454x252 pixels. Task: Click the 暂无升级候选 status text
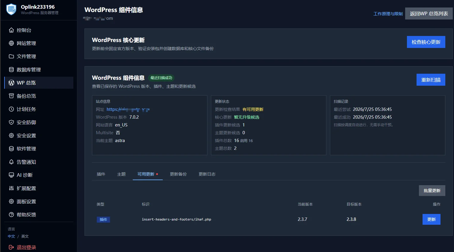pos(247,117)
